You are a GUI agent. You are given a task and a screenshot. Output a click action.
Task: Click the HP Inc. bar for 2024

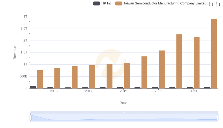coord(207,88)
